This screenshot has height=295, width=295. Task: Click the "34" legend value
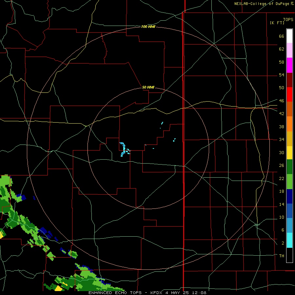point(282,140)
